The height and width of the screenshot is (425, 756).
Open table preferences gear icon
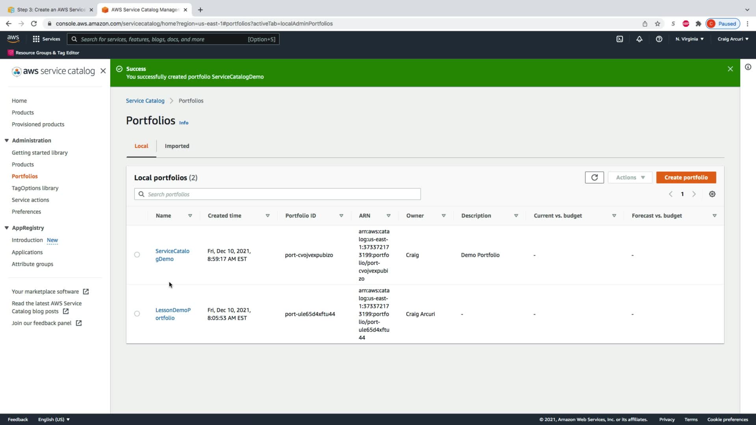coord(712,194)
